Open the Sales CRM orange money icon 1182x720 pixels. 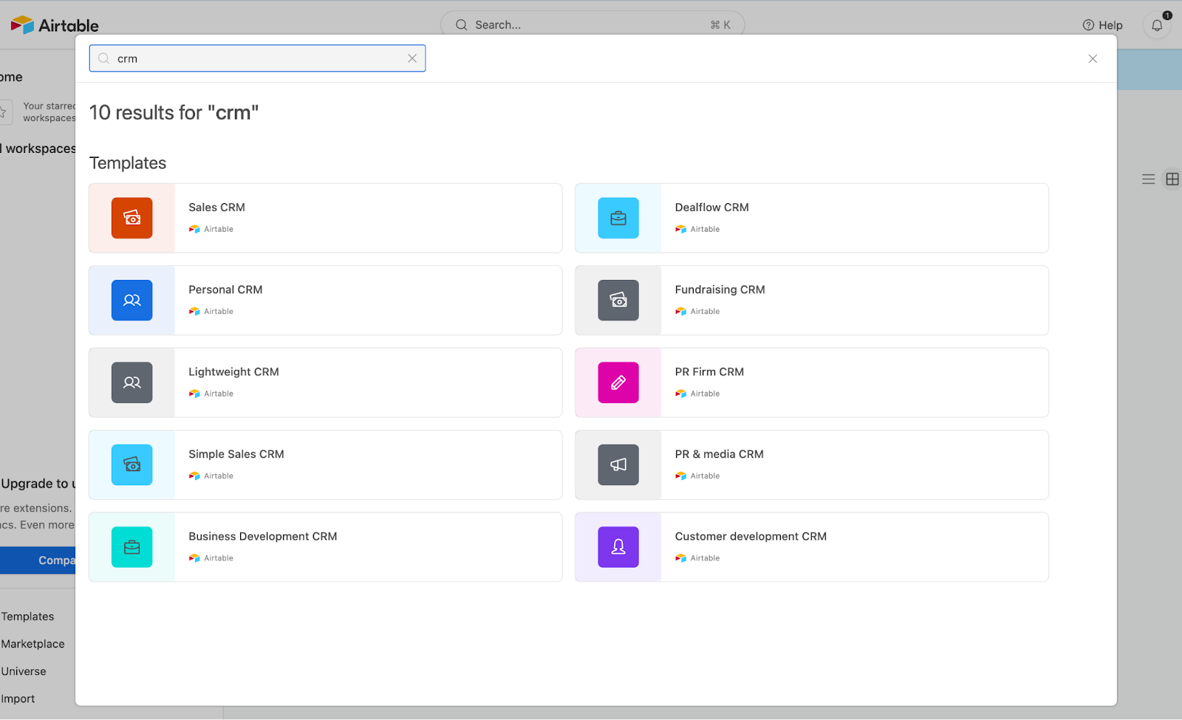[131, 218]
